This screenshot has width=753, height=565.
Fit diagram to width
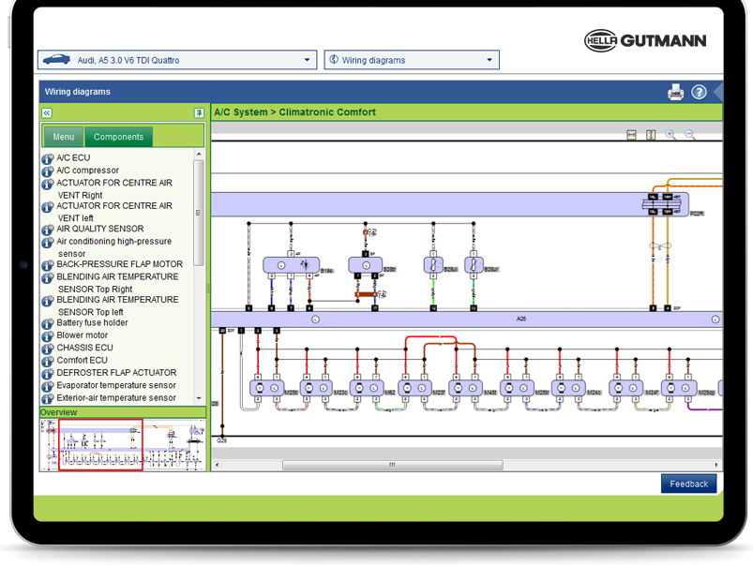click(x=631, y=135)
